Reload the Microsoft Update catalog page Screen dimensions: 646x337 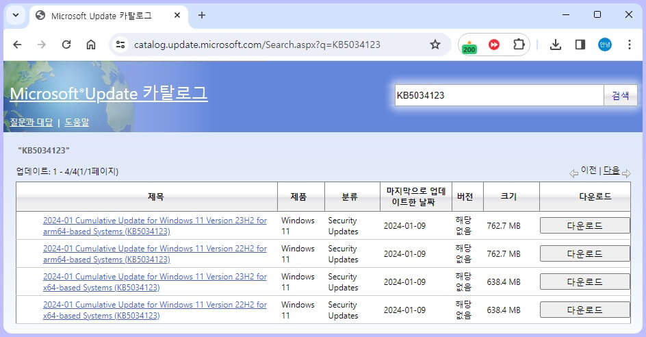66,45
